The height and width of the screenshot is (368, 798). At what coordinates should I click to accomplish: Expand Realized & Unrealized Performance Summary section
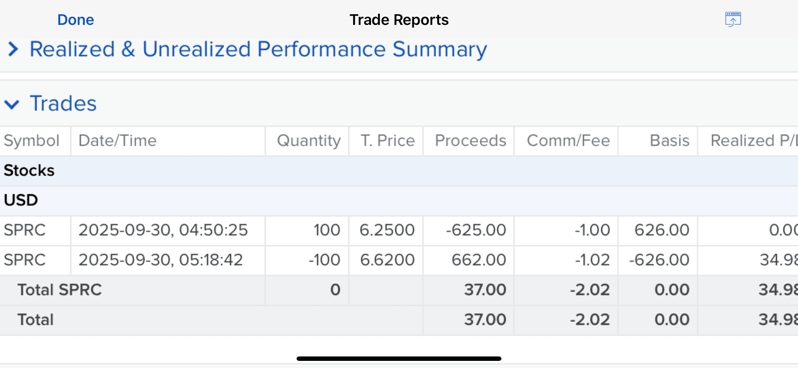tap(13, 49)
